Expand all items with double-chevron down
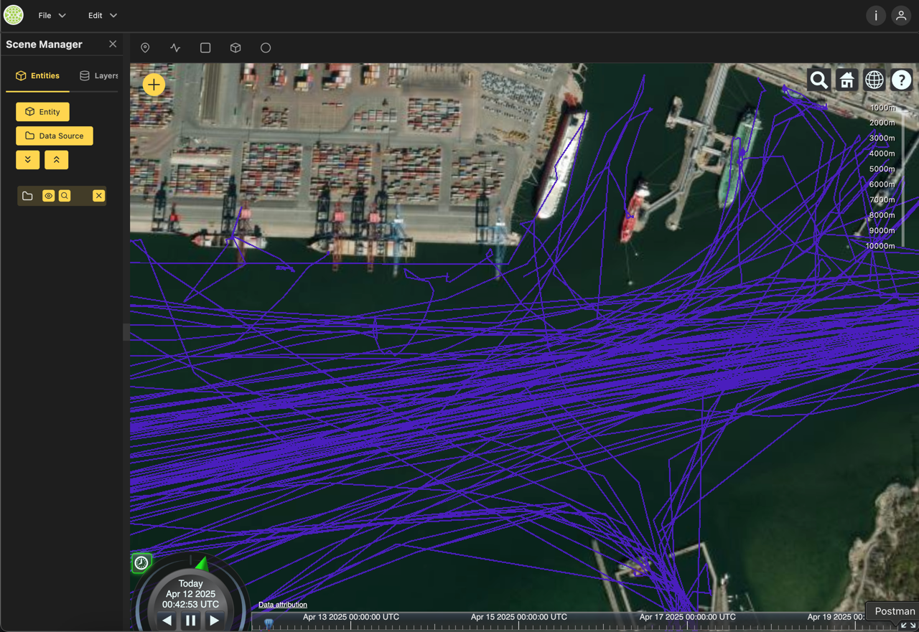Screen dimensions: 919x632 coord(28,160)
